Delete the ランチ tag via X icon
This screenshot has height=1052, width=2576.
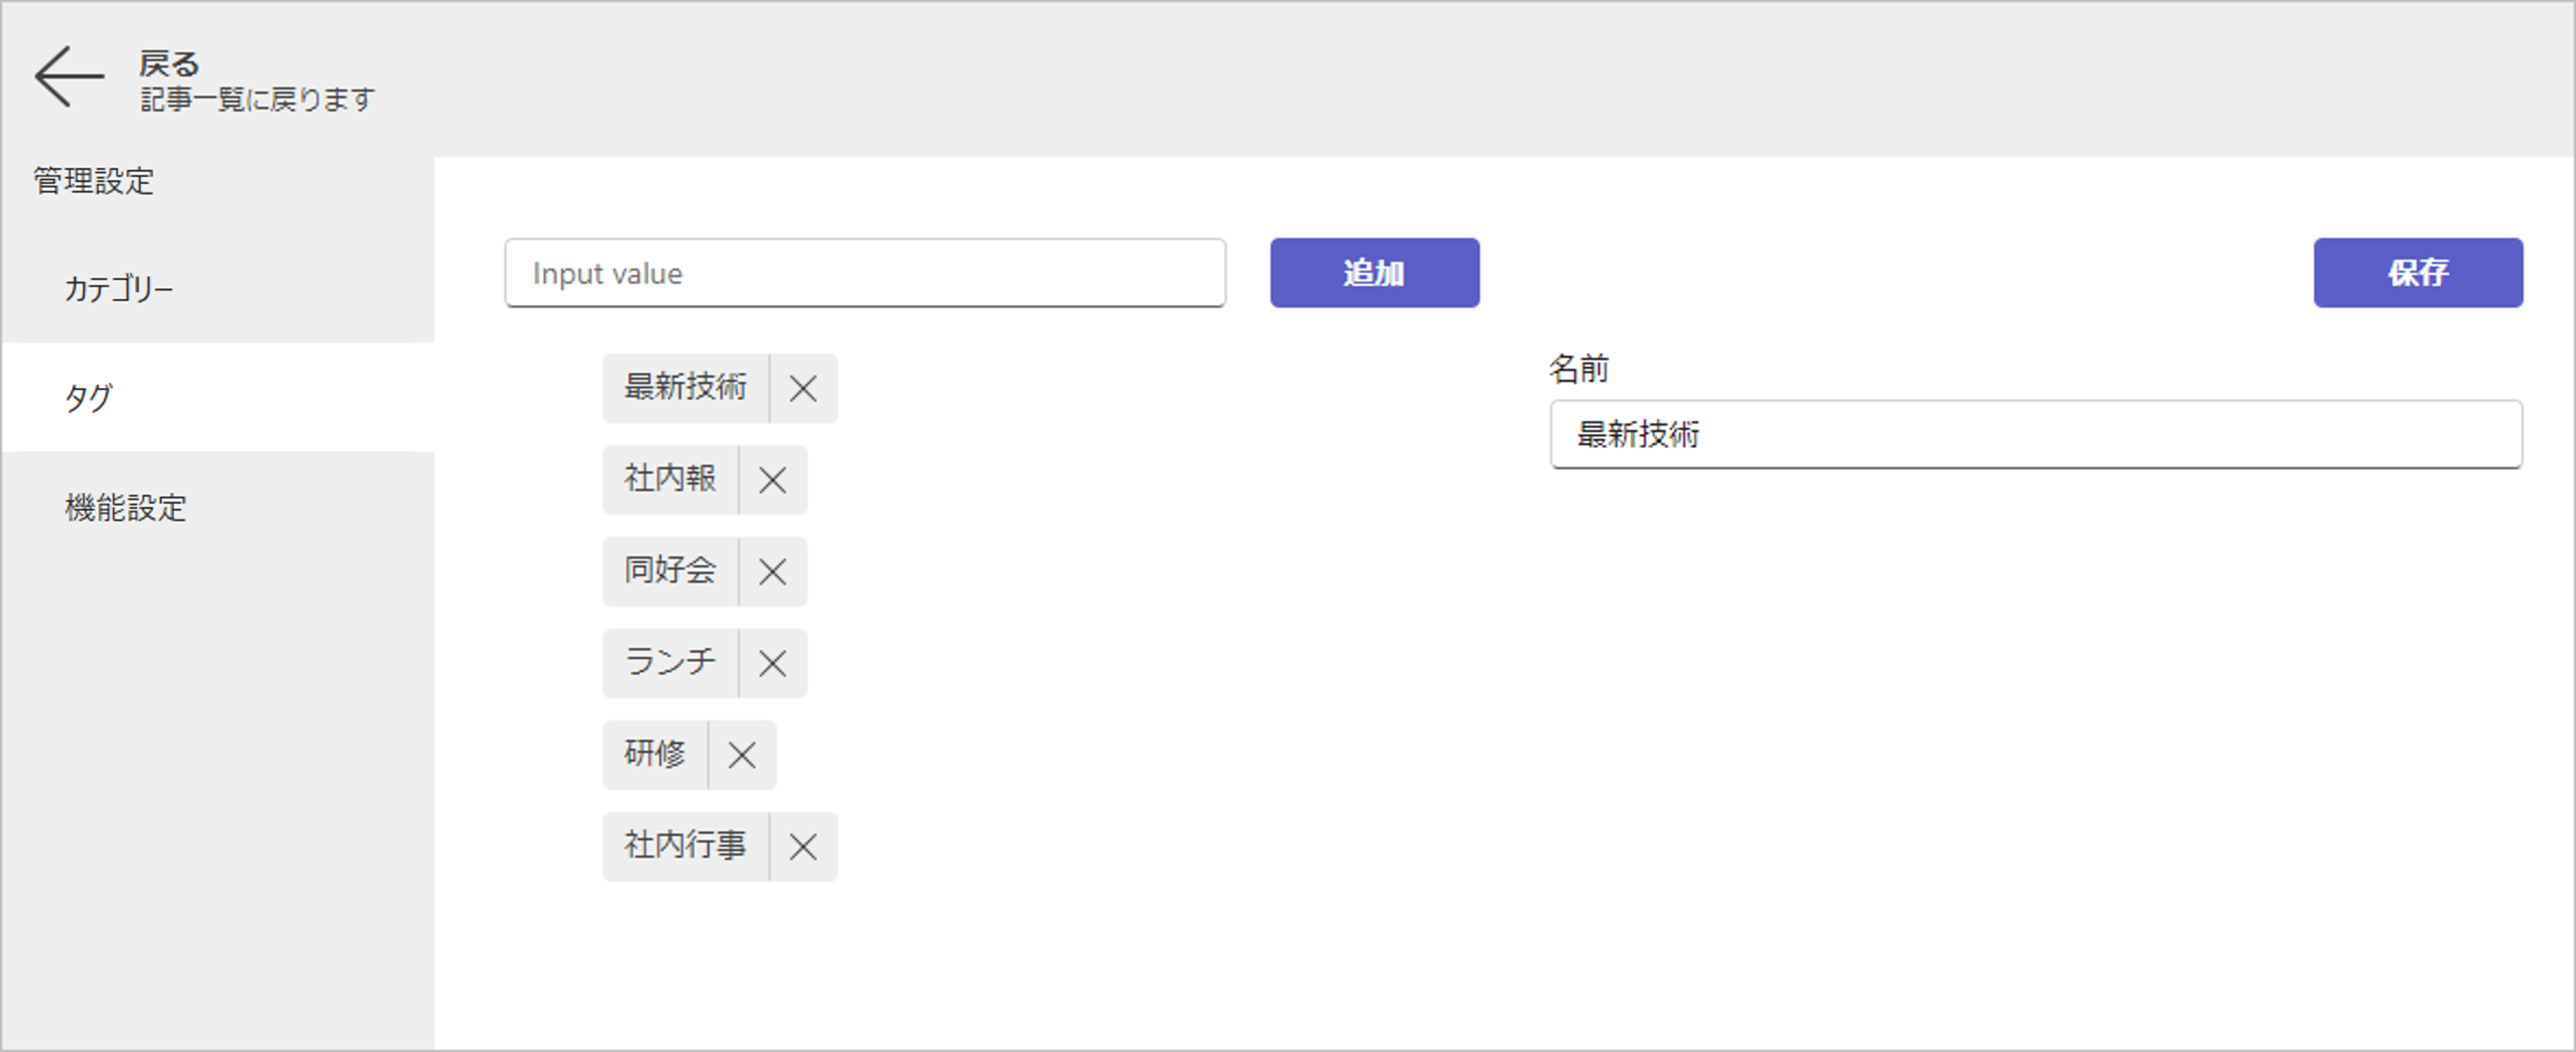pyautogui.click(x=772, y=663)
